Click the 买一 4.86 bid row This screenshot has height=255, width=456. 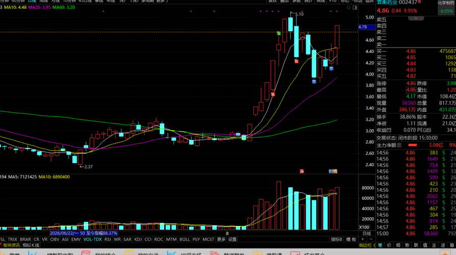(x=416, y=51)
